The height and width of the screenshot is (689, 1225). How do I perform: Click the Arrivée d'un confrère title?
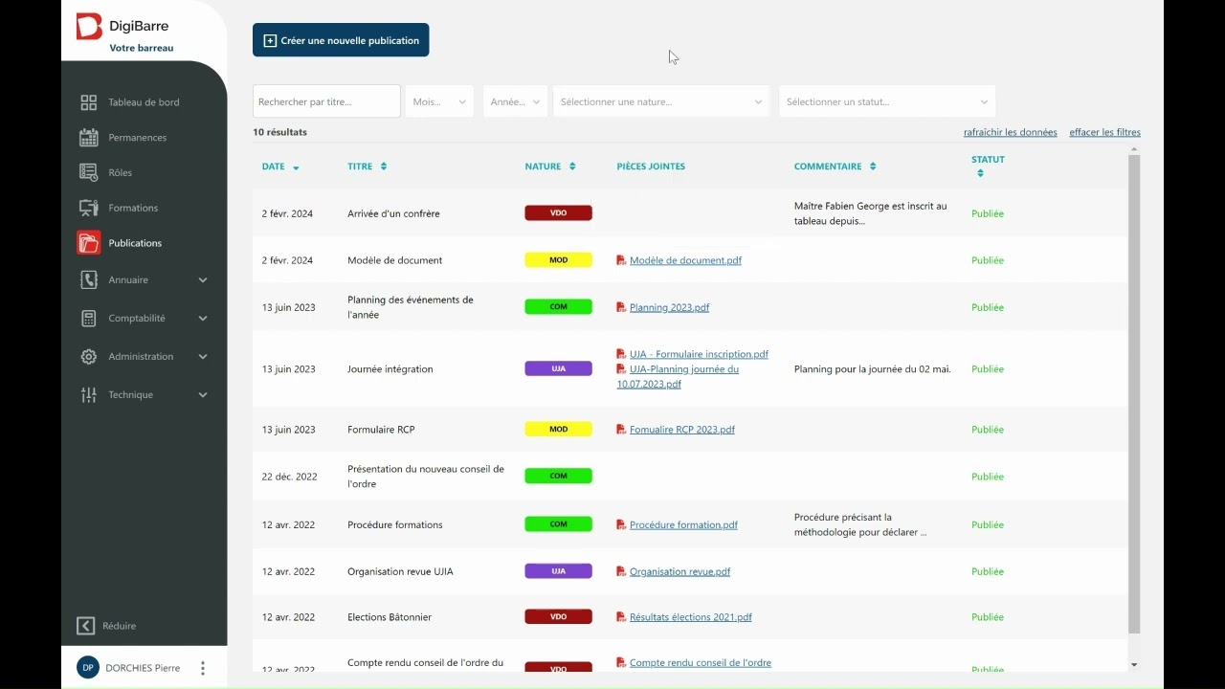[393, 213]
